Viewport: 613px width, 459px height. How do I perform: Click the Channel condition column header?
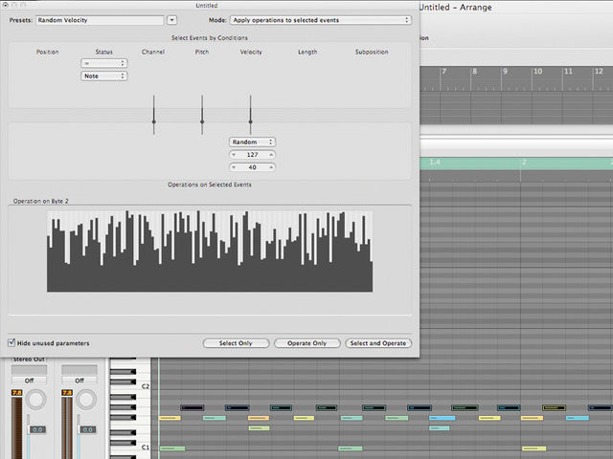pyautogui.click(x=153, y=52)
